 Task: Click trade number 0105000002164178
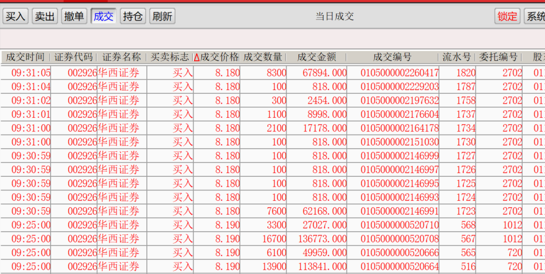pos(400,129)
